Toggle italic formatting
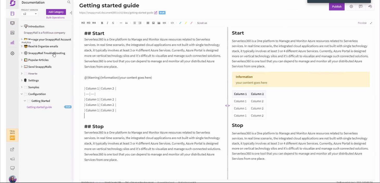 coord(107,23)
